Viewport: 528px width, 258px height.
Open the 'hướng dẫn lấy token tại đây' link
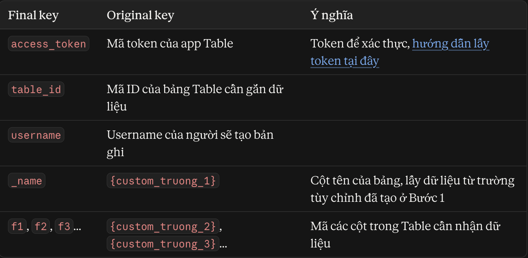(x=451, y=44)
